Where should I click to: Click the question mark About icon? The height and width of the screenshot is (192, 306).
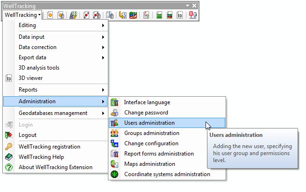9,167
